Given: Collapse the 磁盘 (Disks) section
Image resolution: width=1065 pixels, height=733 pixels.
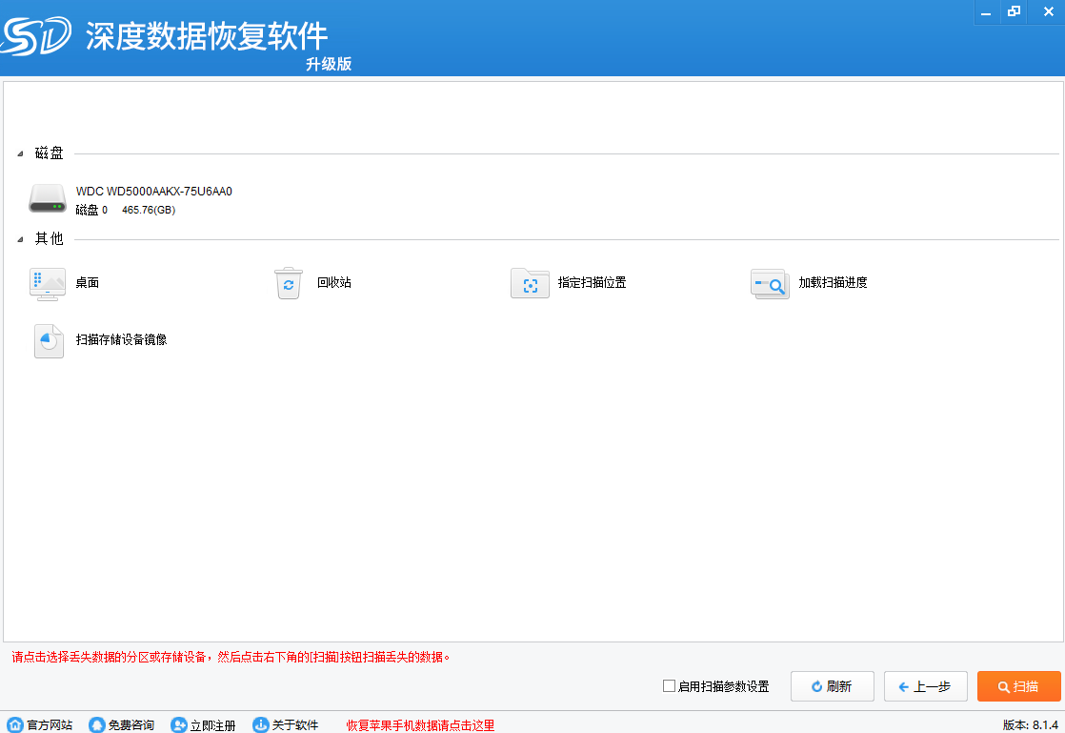Looking at the screenshot, I should 20,154.
